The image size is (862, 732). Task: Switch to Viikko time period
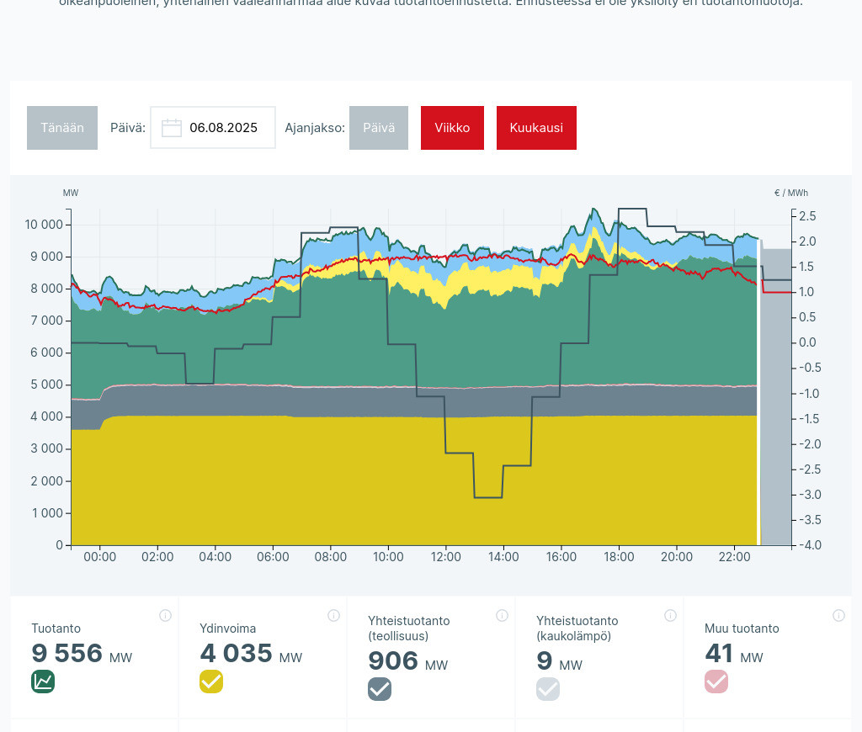452,128
